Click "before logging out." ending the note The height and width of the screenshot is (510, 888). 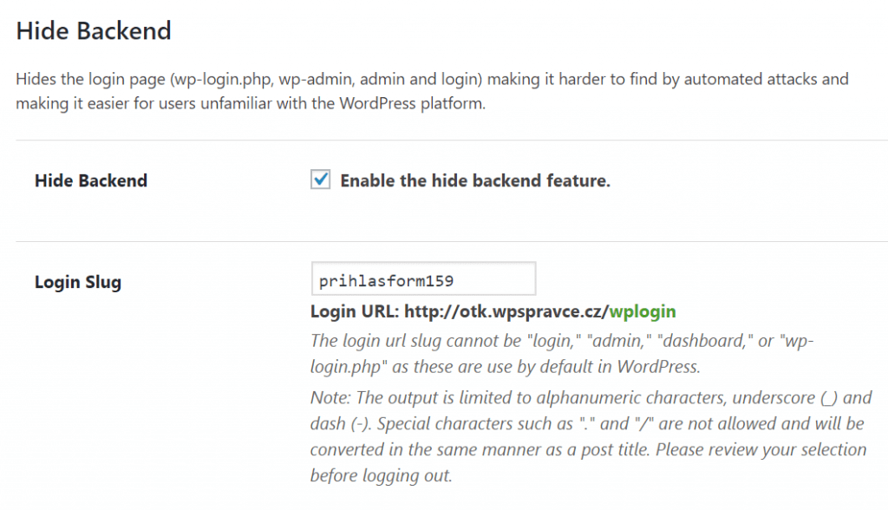pos(382,475)
